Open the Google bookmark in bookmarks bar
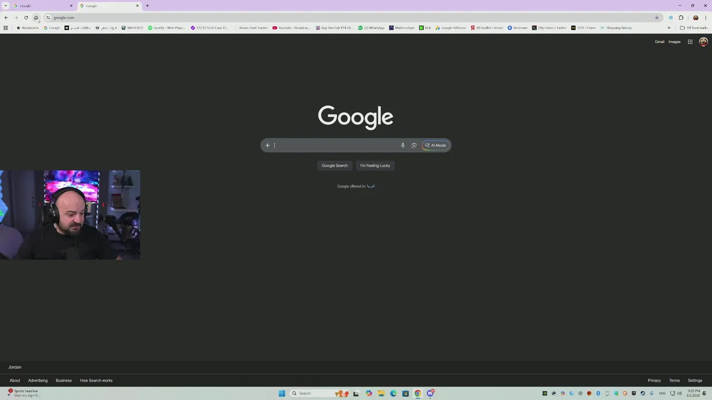Screen dimensions: 712x400 coord(52,28)
